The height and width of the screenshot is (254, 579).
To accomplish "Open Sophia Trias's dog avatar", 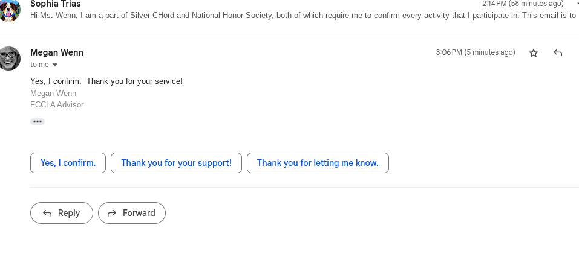I will point(10,10).
